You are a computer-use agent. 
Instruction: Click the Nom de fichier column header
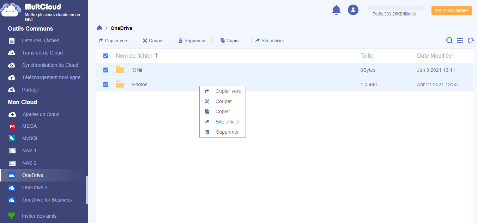tap(134, 56)
